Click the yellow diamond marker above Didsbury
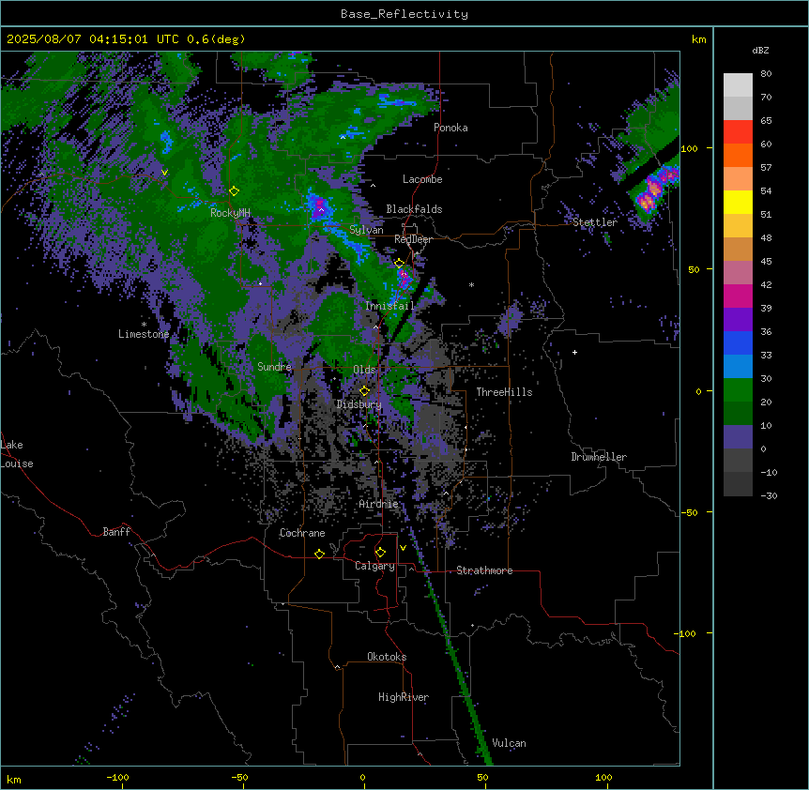This screenshot has height=790, width=809. pyautogui.click(x=364, y=391)
